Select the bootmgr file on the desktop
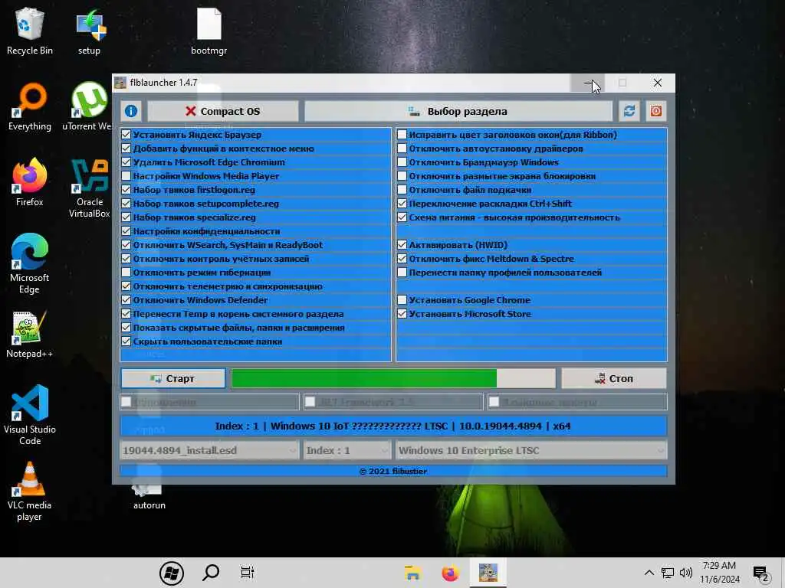The width and height of the screenshot is (785, 588). pos(209,31)
